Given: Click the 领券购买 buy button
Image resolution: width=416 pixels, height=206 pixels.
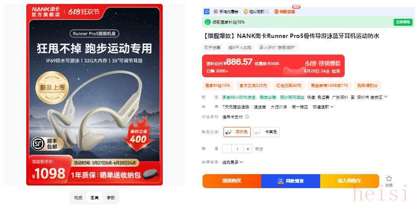Looking at the screenshot, I should [x=232, y=181].
